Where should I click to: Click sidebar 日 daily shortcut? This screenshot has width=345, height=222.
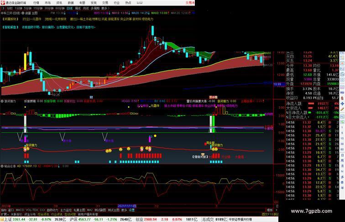click(342, 155)
